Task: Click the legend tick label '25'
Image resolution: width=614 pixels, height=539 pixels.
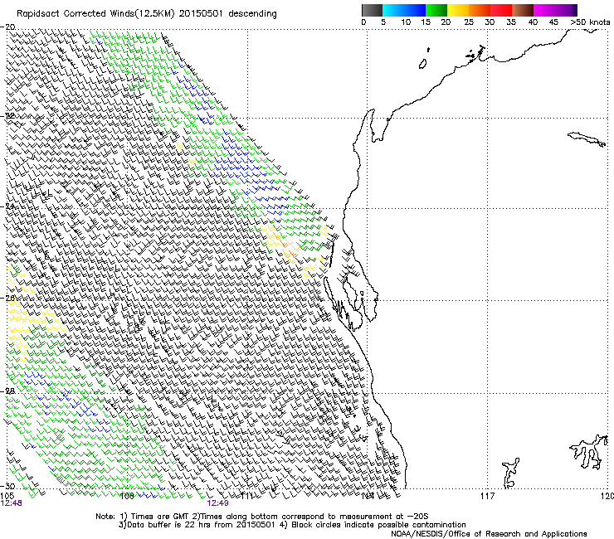Action: pyautogui.click(x=469, y=22)
